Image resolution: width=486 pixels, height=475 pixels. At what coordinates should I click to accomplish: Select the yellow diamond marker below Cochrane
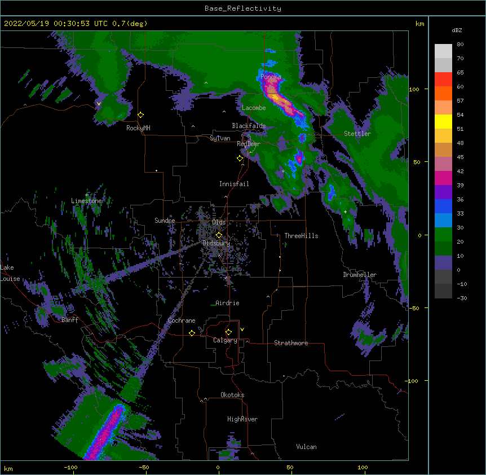click(x=192, y=333)
